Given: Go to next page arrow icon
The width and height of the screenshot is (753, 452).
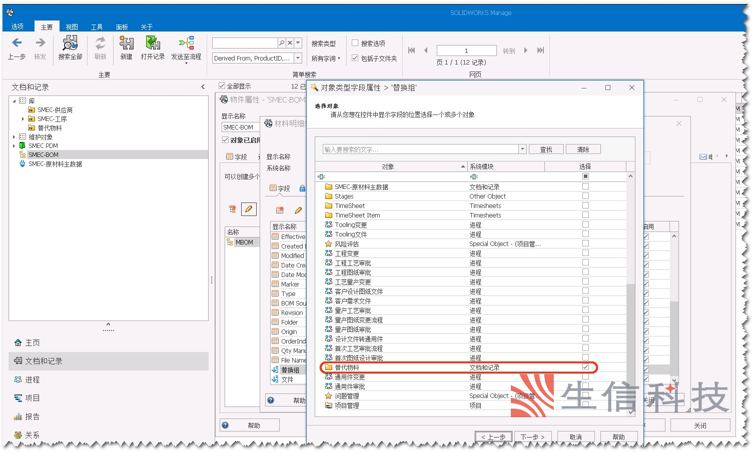Looking at the screenshot, I should (526, 50).
